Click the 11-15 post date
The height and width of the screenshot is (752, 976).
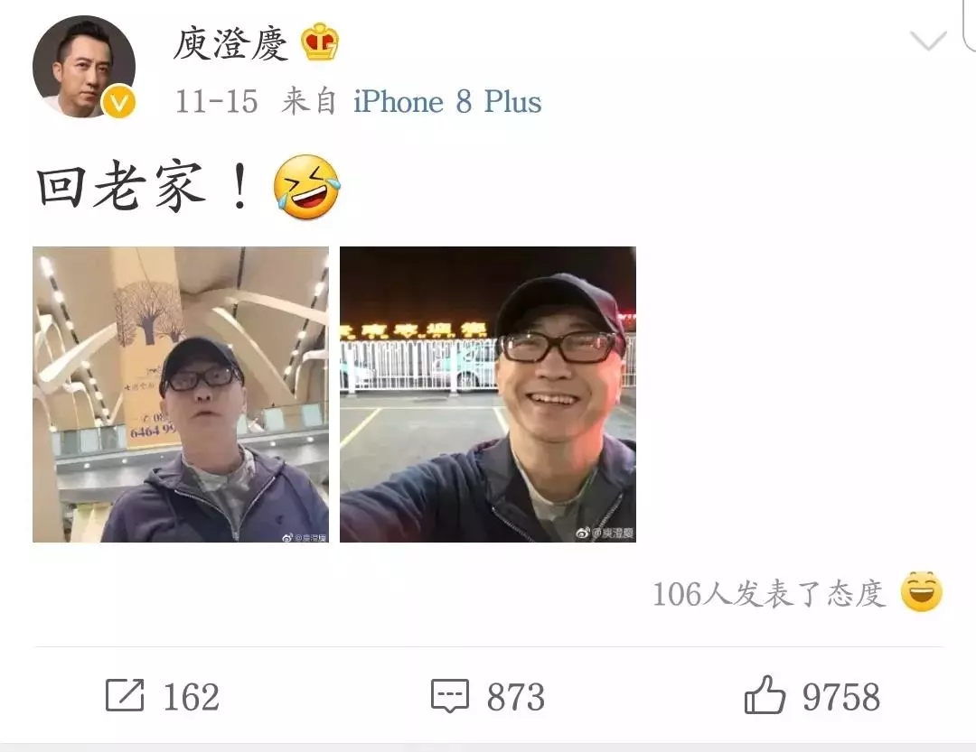pos(217,101)
